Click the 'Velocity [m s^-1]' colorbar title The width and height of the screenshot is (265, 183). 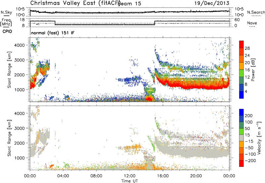[259, 138]
